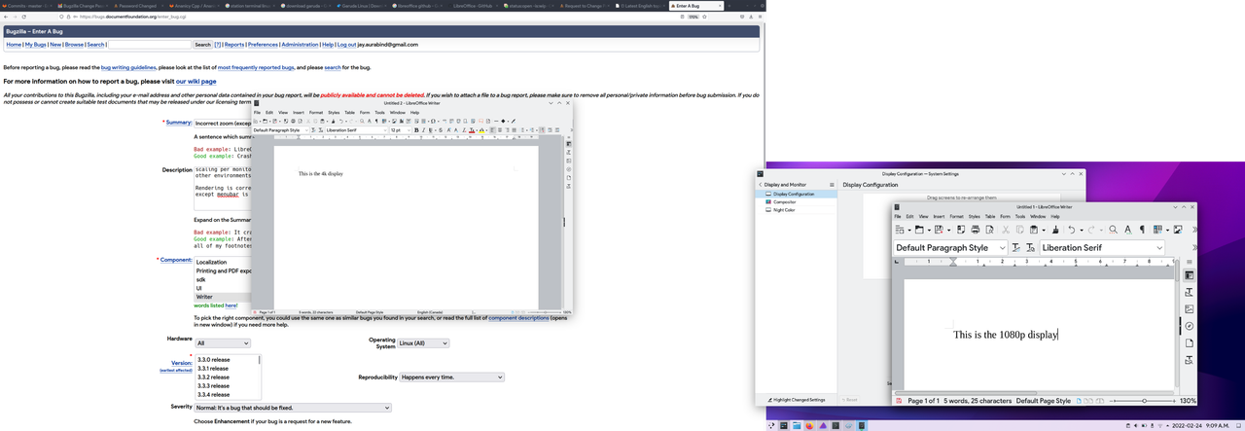
Task: Open the Format menu in Untitled 1 Writer
Action: [x=956, y=216]
